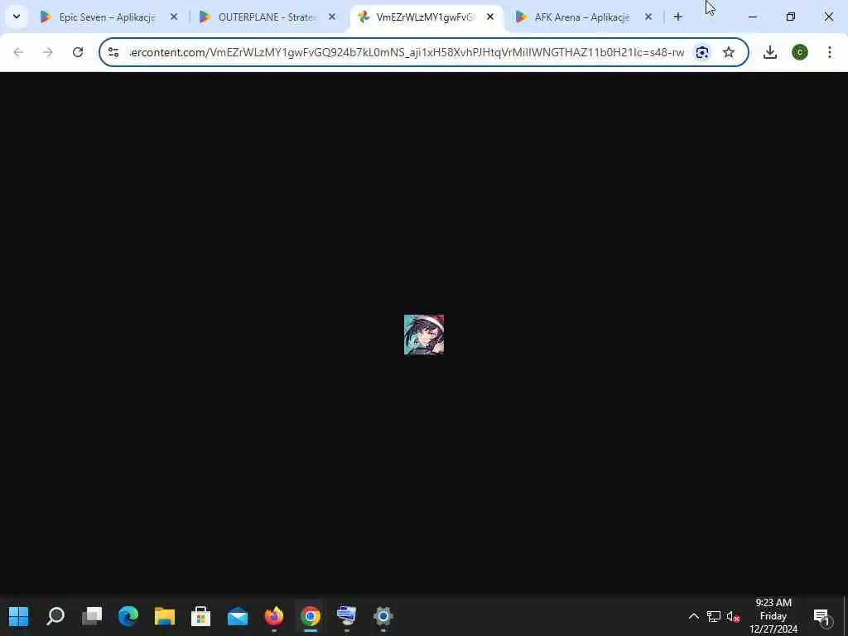Open Mail app from taskbar

(x=238, y=616)
